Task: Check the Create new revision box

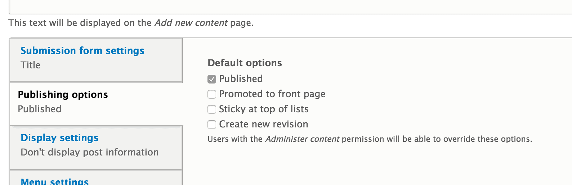Action: coord(212,125)
